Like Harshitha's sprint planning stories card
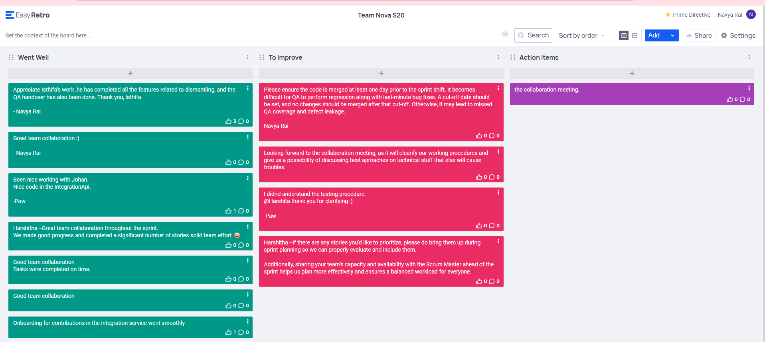 coord(479,281)
